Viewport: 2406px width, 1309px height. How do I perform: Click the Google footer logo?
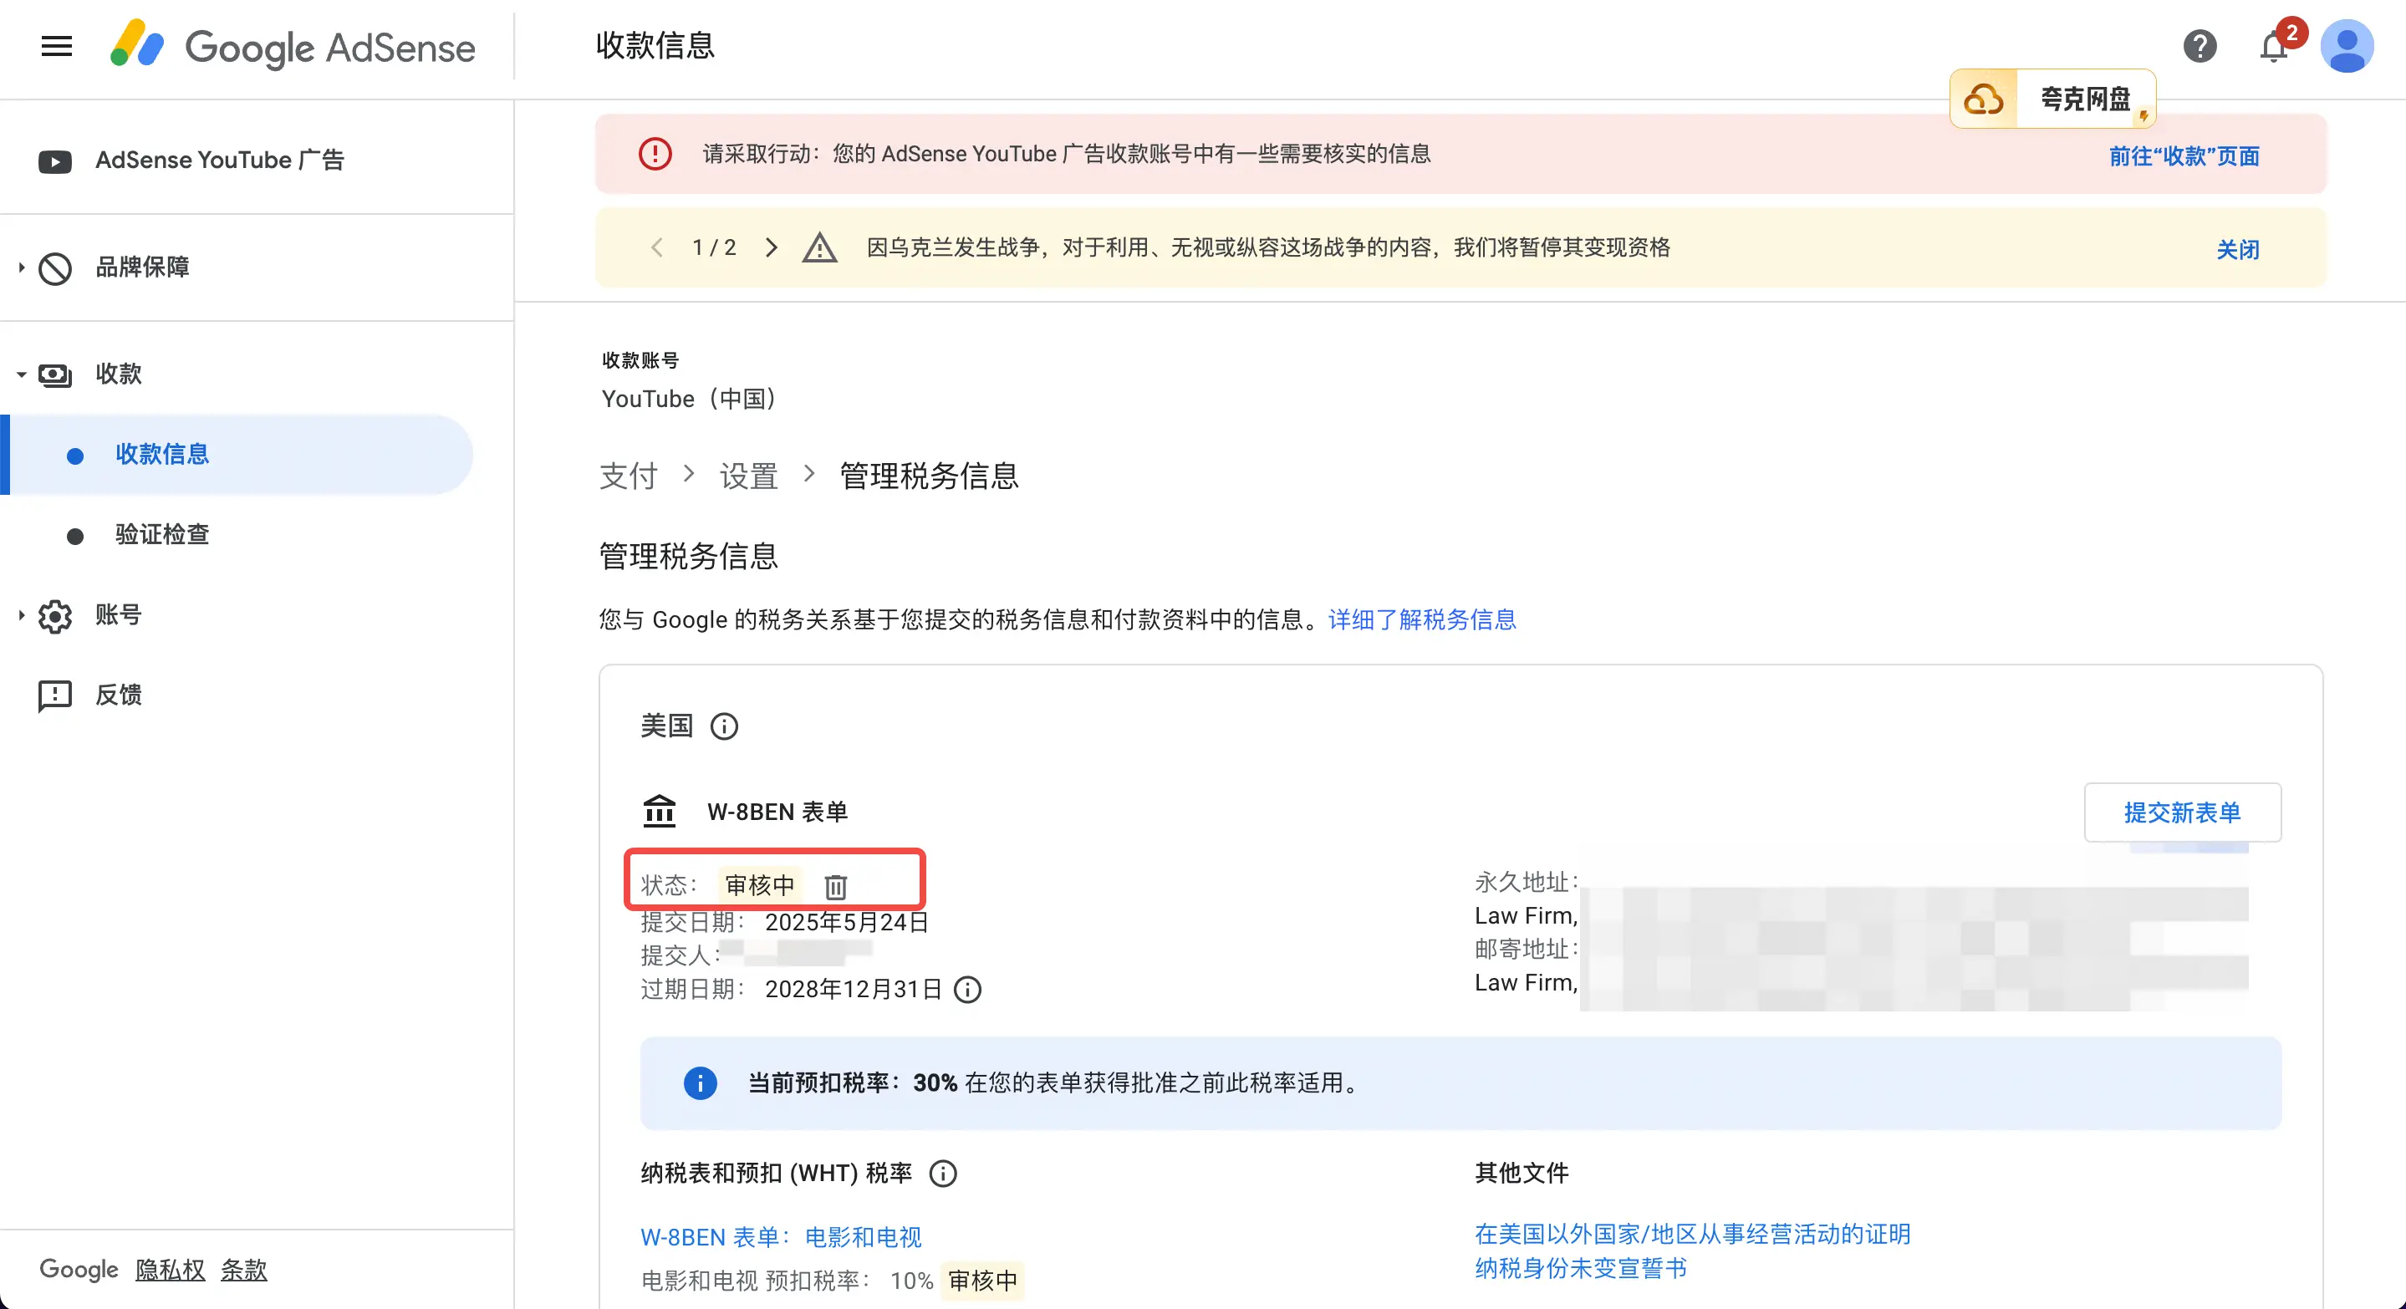tap(79, 1270)
